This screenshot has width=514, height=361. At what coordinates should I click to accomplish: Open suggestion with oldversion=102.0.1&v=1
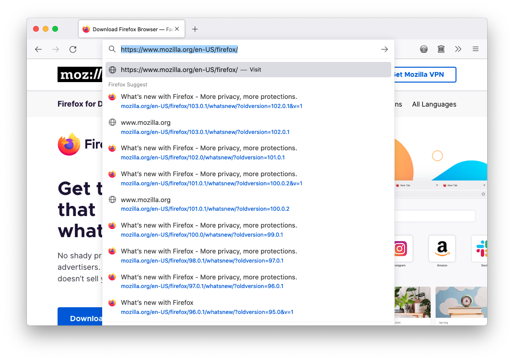point(248,101)
